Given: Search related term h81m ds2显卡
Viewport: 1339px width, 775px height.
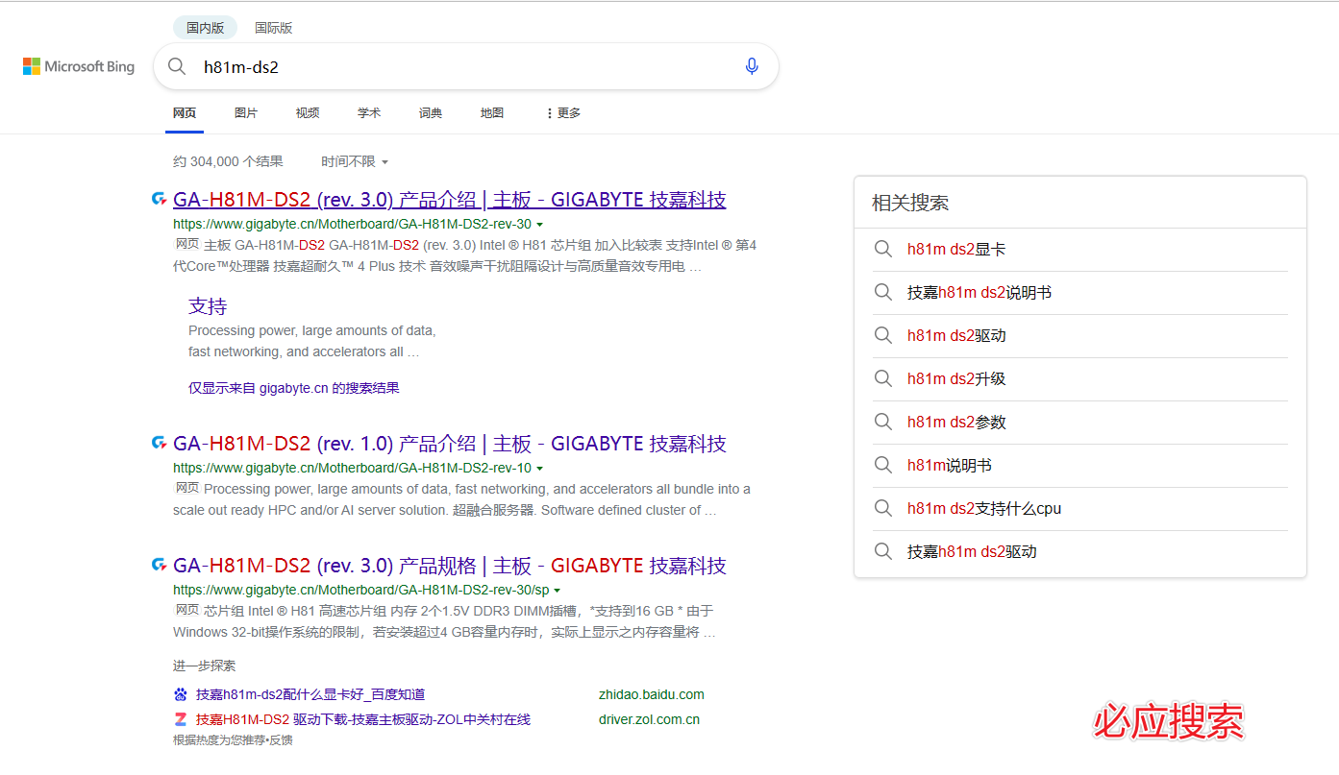Looking at the screenshot, I should pos(956,250).
